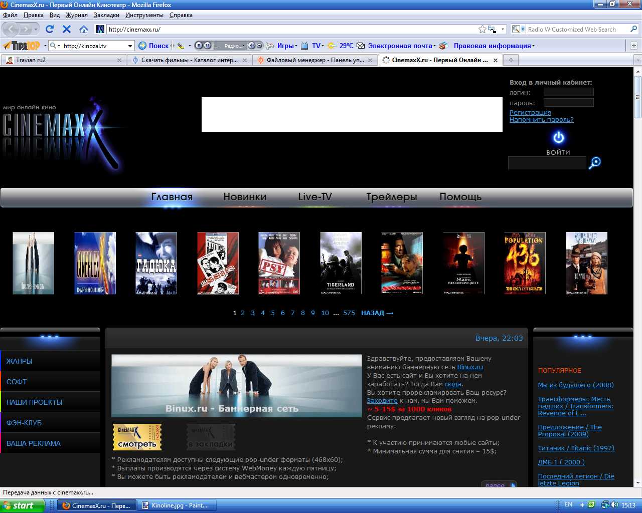Image resolution: width=642 pixels, height=513 pixels.
Task: Click the site search magnifier icon
Action: tap(595, 162)
